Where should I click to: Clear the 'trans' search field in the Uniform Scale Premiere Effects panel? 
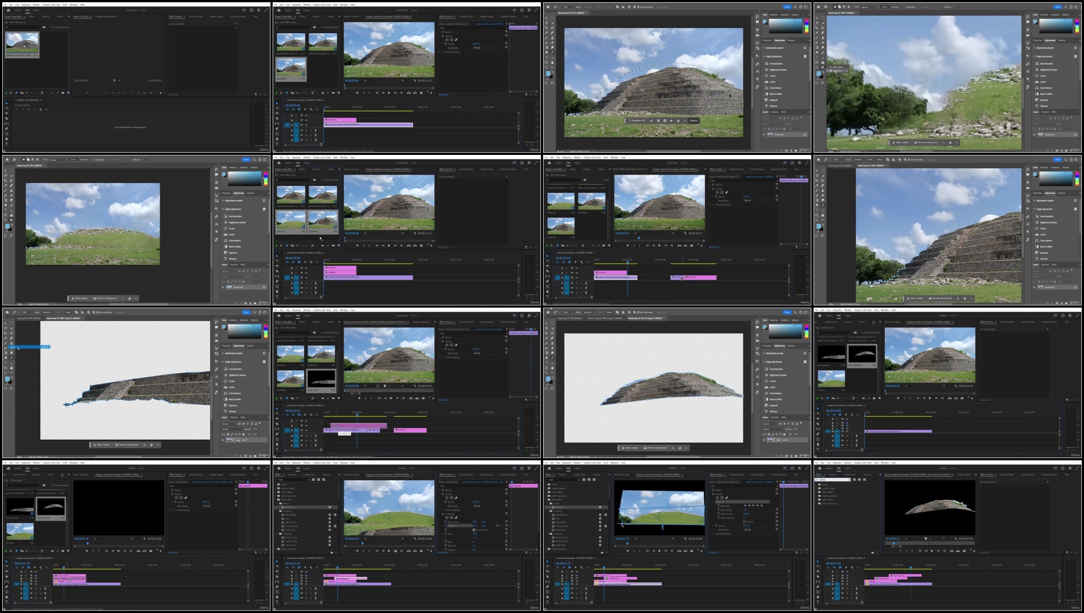(308, 480)
